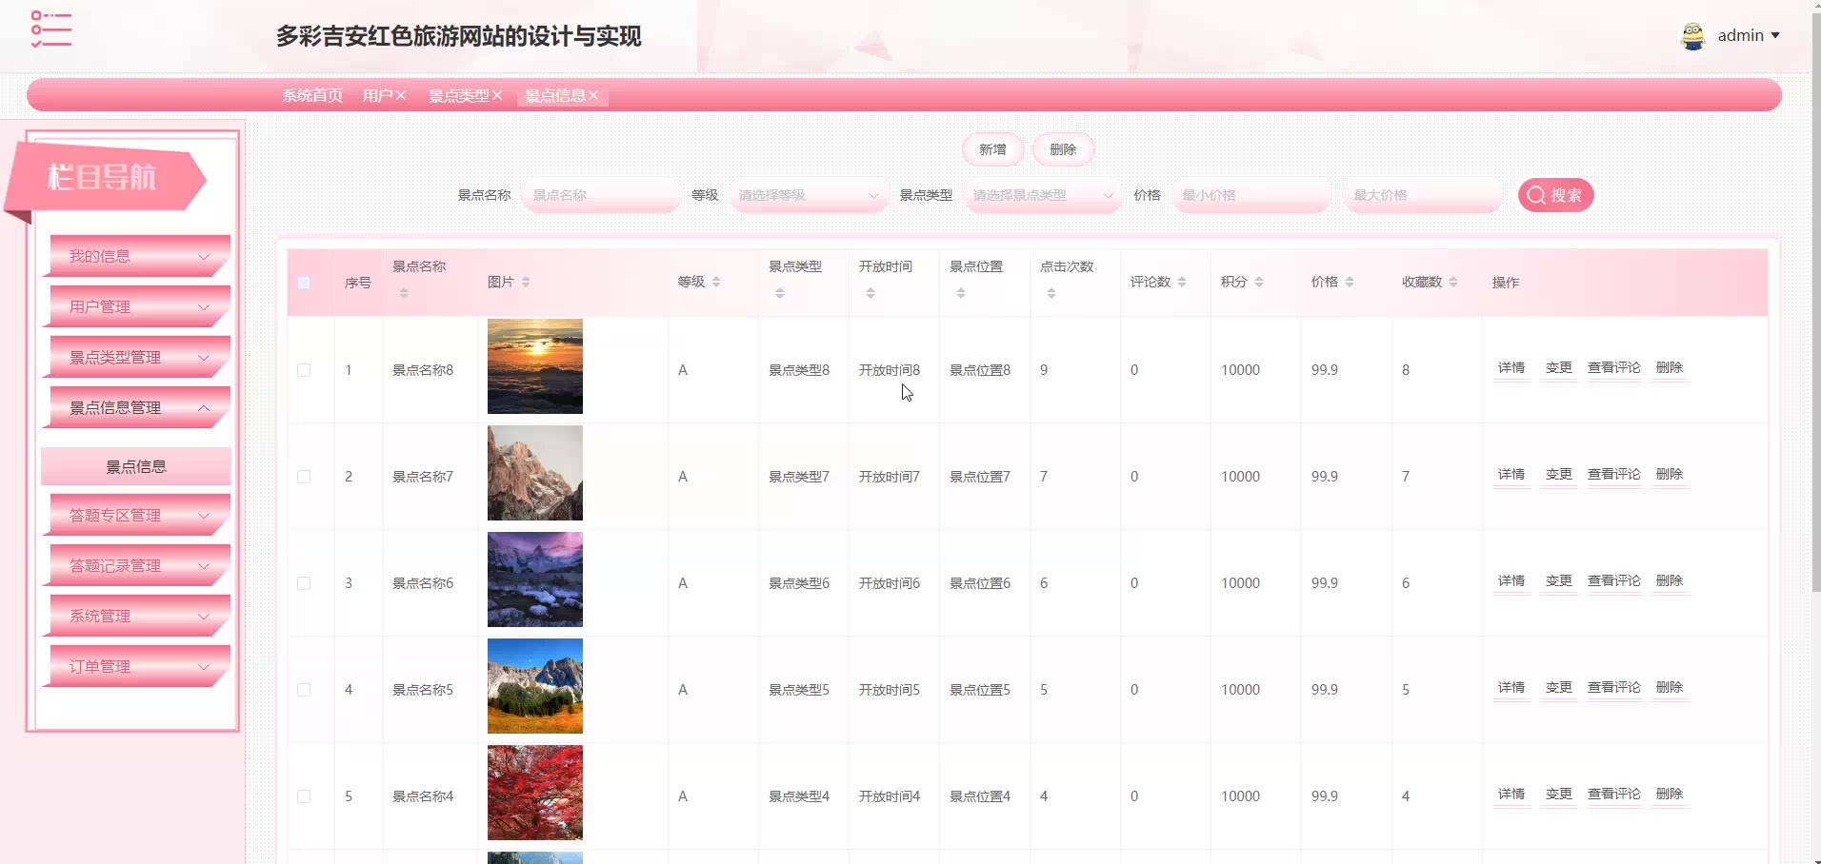Expand the 系统管理 menu

tap(139, 616)
